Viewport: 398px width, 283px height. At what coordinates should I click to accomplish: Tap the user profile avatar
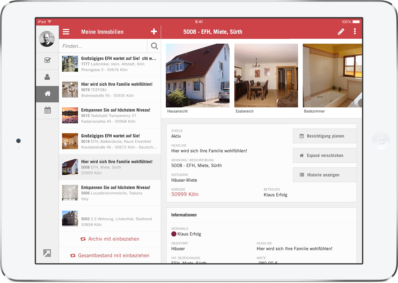click(47, 39)
